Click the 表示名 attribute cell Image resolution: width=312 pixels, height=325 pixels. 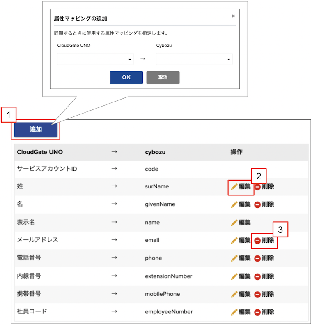26,222
